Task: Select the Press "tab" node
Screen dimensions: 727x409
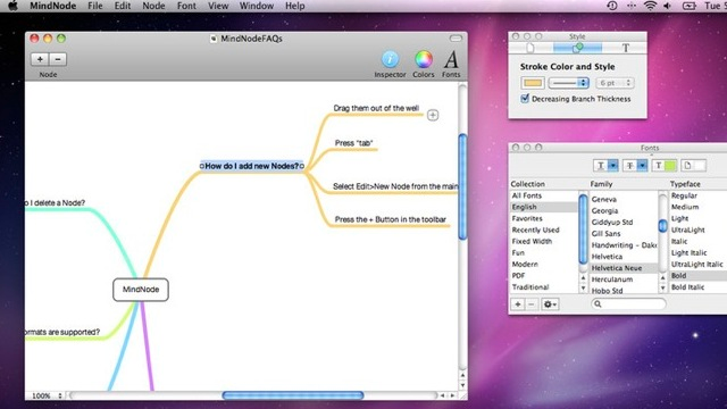Action: click(354, 143)
